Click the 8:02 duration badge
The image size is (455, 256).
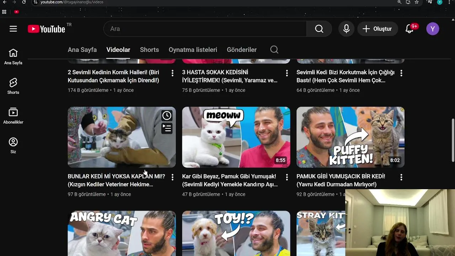(x=395, y=160)
